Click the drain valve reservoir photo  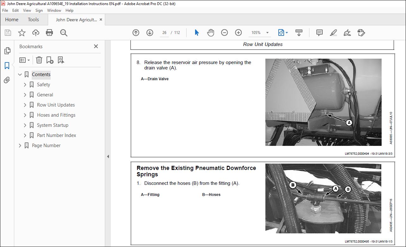point(323,102)
